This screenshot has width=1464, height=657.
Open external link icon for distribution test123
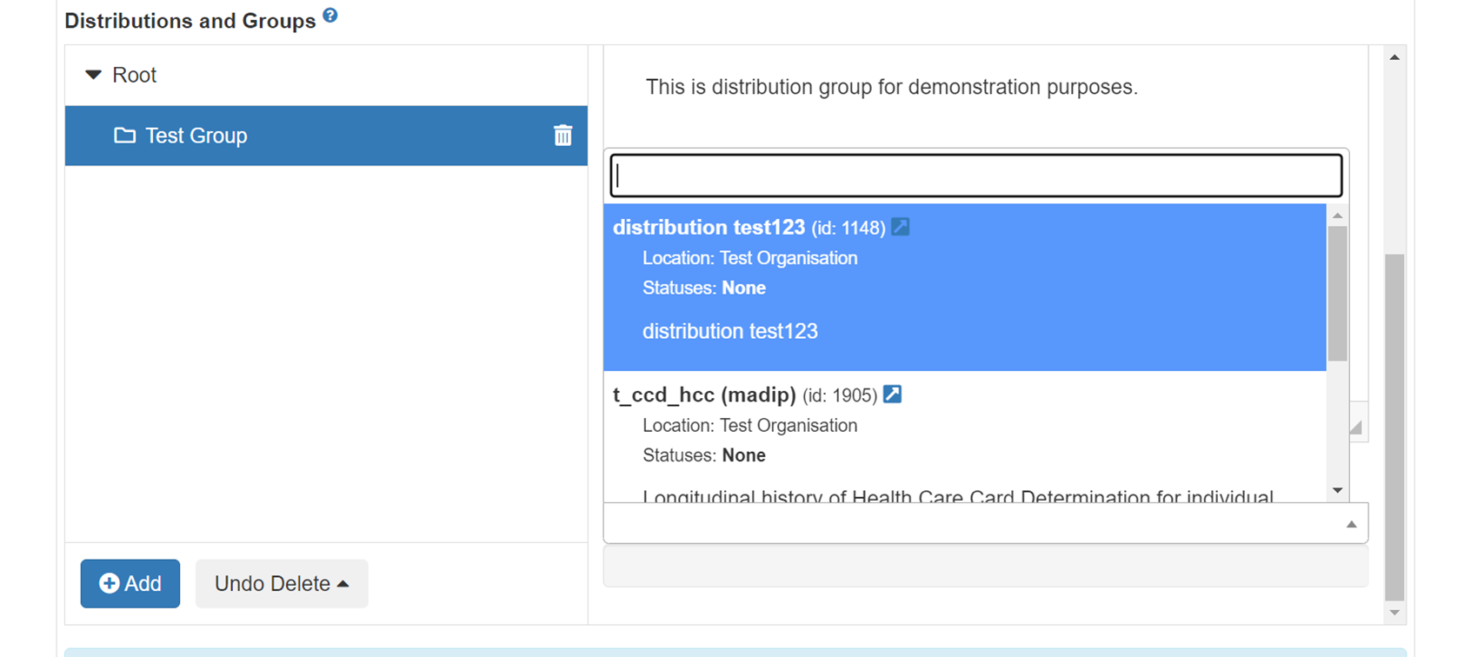pos(901,227)
